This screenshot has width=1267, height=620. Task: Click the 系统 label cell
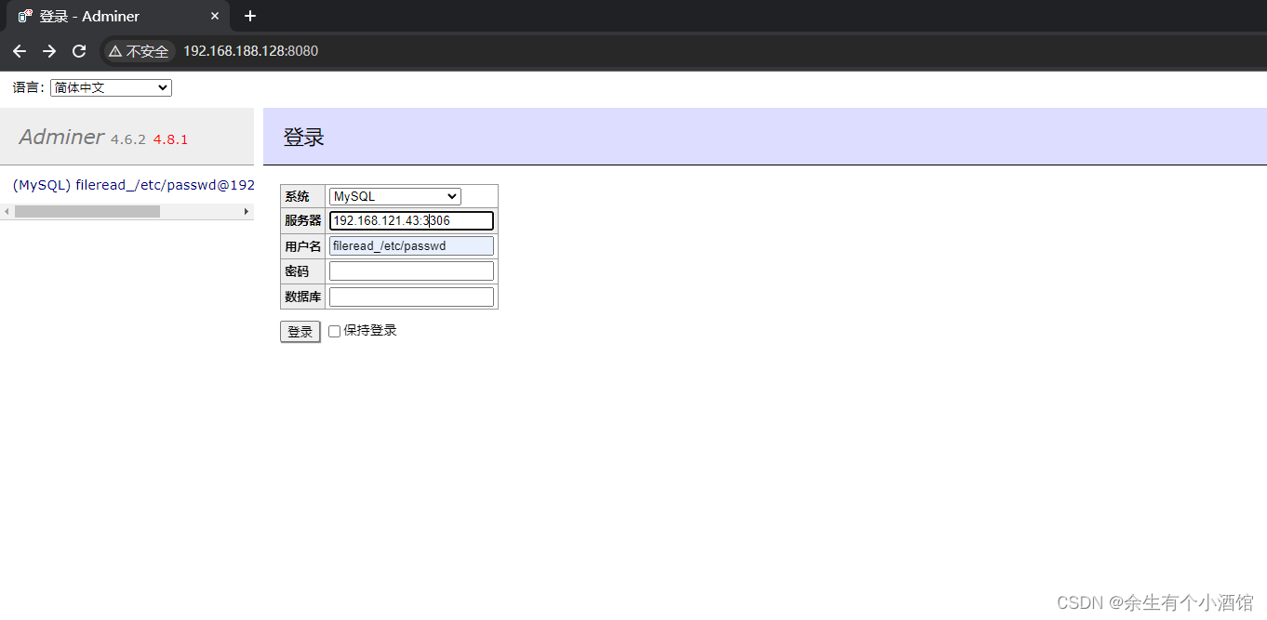(302, 196)
